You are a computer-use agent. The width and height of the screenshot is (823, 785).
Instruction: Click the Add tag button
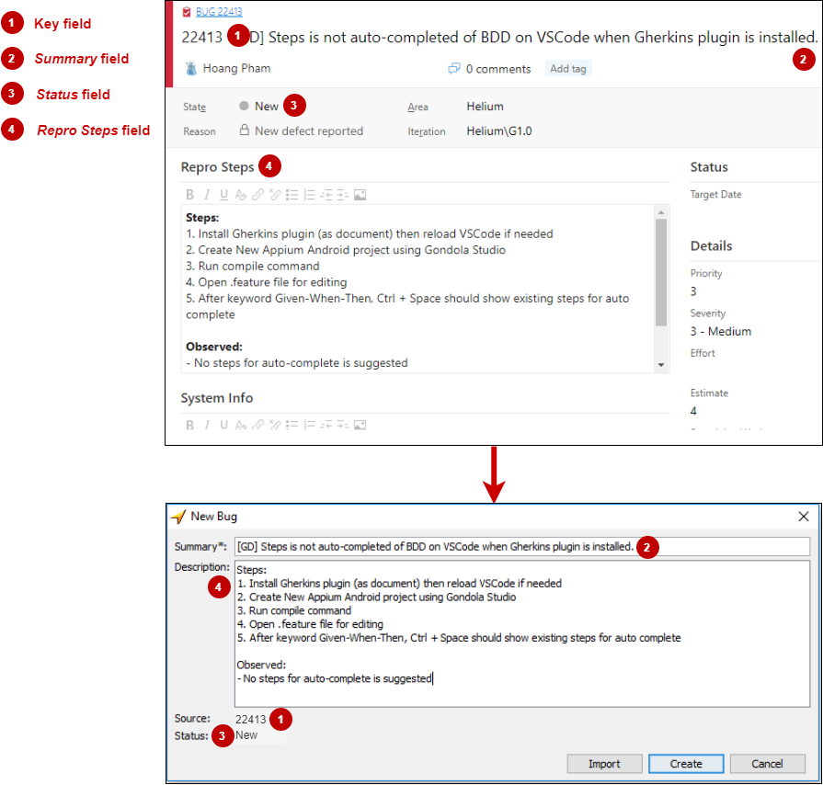(567, 69)
